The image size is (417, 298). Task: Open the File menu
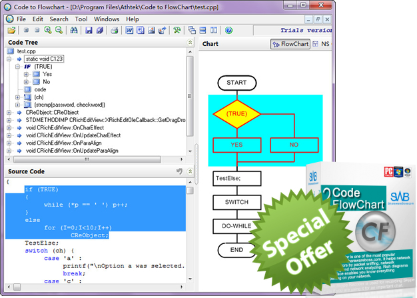[21, 19]
